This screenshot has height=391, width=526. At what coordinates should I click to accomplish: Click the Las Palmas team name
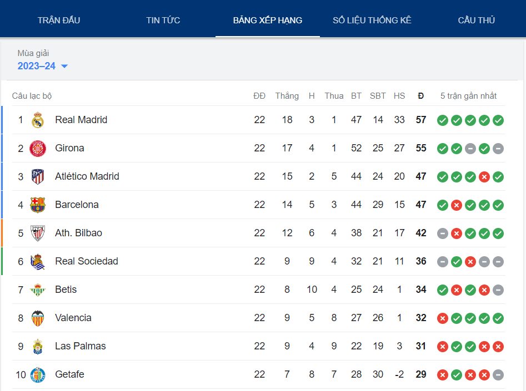click(81, 346)
